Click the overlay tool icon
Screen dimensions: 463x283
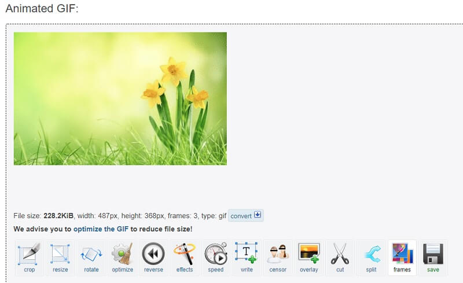(x=308, y=253)
